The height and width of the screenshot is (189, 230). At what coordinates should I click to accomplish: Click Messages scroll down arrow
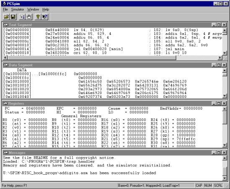click(x=225, y=178)
